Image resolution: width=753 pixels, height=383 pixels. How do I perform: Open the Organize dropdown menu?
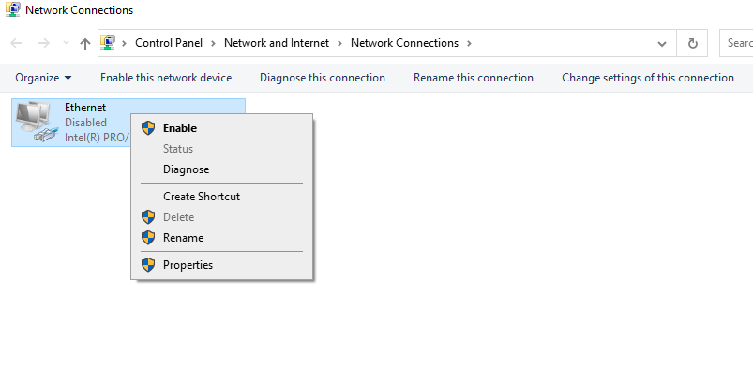43,78
